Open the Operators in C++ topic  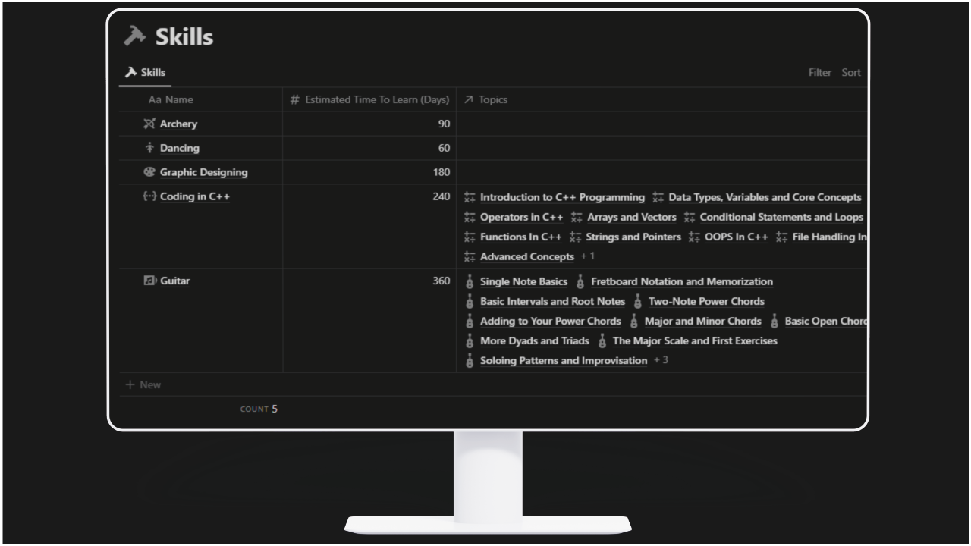pyautogui.click(x=521, y=217)
